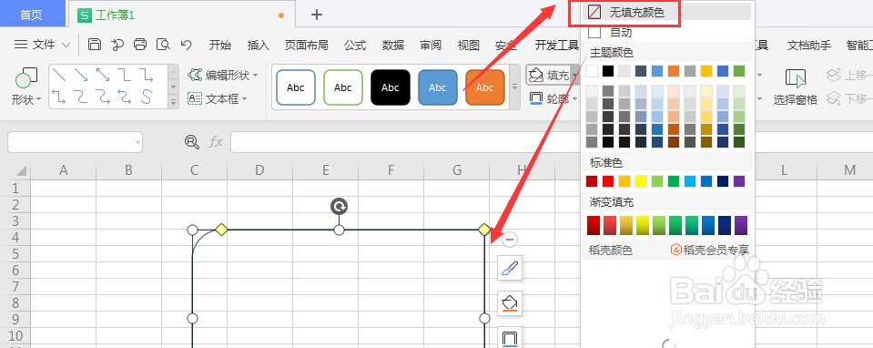This screenshot has width=873, height=348.
Task: Switch to the 首页 home tab
Action: click(31, 15)
